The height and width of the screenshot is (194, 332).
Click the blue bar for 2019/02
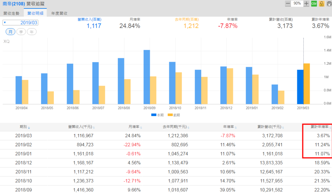275,94
